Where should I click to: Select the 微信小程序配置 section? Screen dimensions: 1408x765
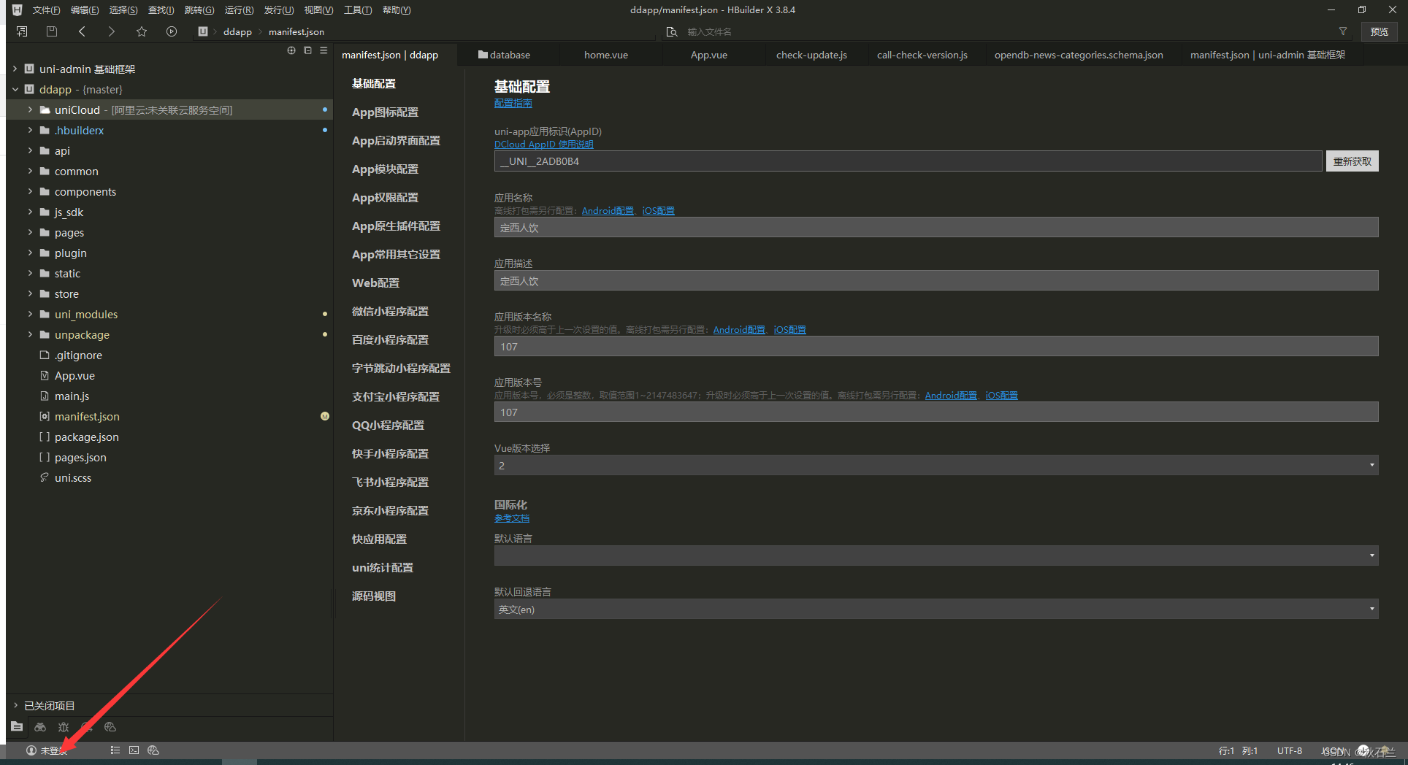[x=390, y=312]
